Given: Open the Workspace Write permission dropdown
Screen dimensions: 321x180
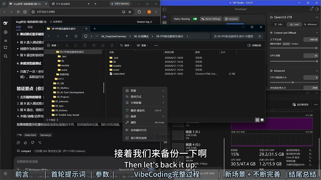Looking at the screenshot, I should click(38, 169).
